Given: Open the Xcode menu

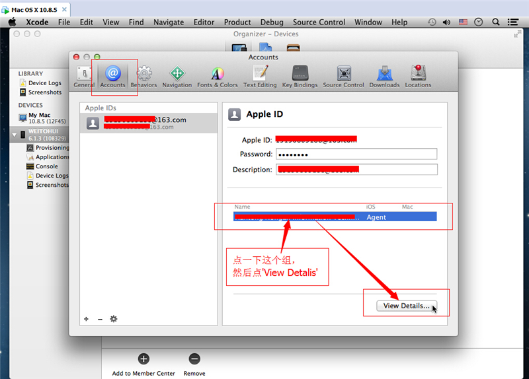Looking at the screenshot, I should (x=37, y=22).
